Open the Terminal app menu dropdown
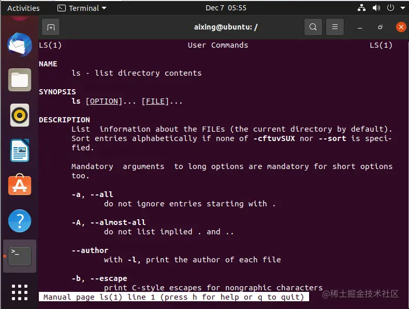This screenshot has width=409, height=309. 82,8
